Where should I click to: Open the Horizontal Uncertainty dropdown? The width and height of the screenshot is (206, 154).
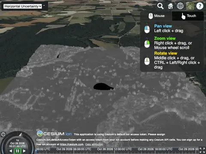pos(23,6)
